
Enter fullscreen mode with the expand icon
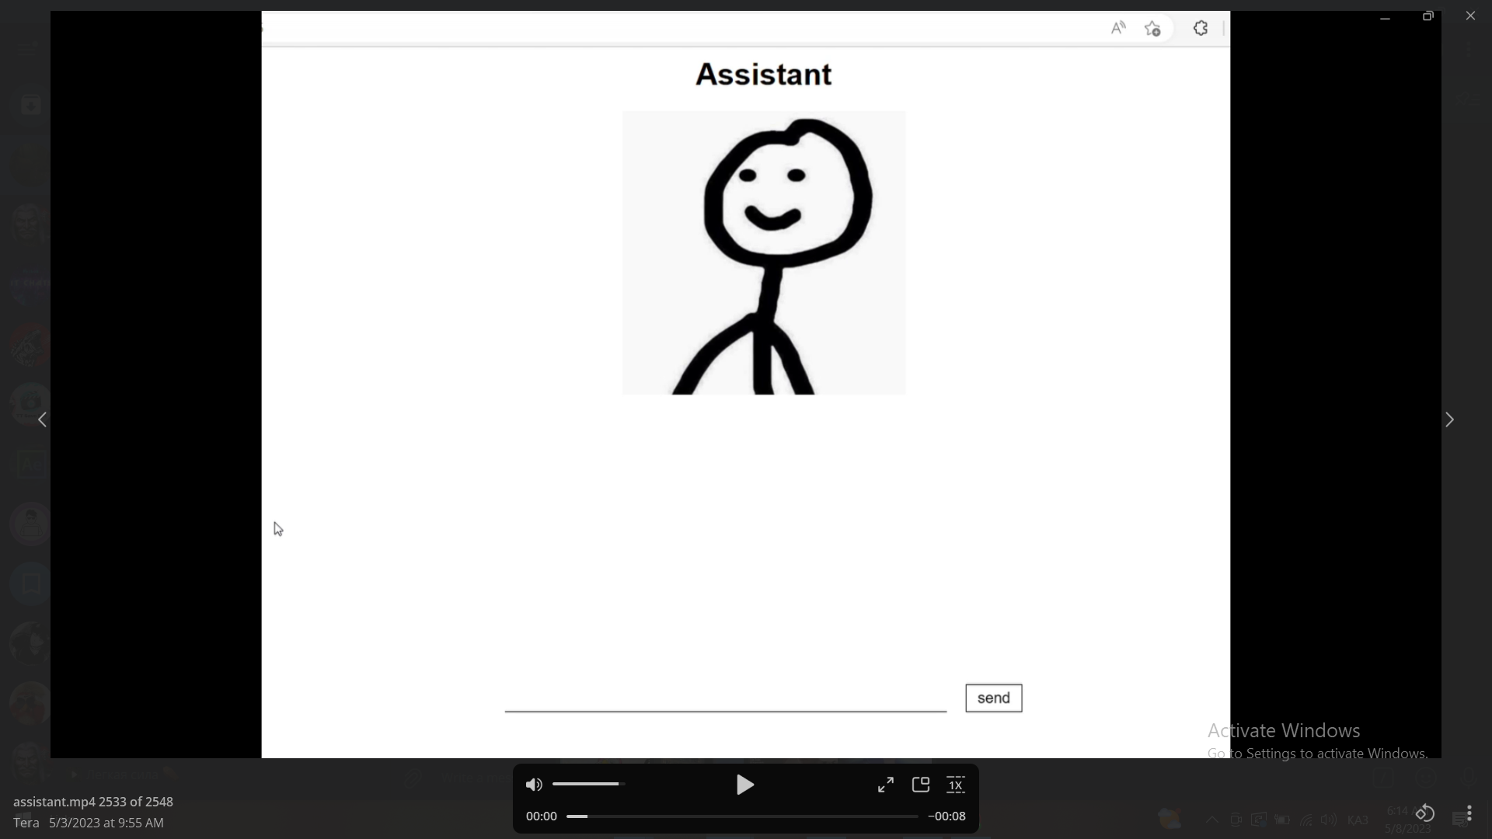tap(886, 785)
